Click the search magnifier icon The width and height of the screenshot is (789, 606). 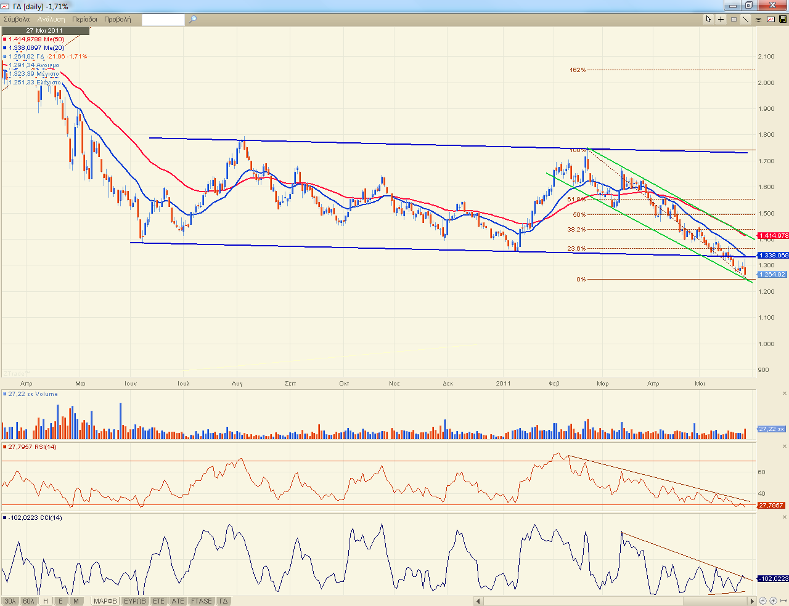click(192, 19)
